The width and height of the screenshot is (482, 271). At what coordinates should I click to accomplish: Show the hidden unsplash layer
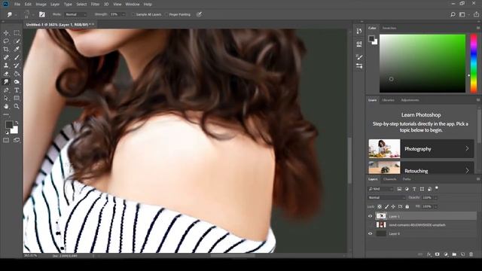[370, 225]
